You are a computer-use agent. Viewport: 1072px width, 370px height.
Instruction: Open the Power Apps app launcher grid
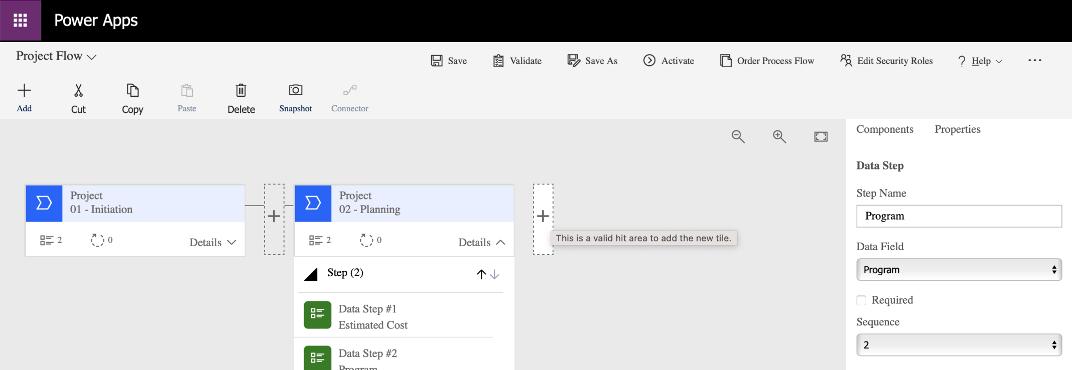tap(20, 20)
